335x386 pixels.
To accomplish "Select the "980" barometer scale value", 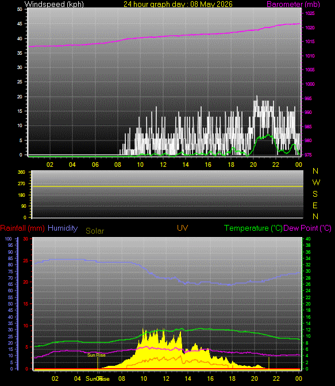I will pyautogui.click(x=309, y=140).
